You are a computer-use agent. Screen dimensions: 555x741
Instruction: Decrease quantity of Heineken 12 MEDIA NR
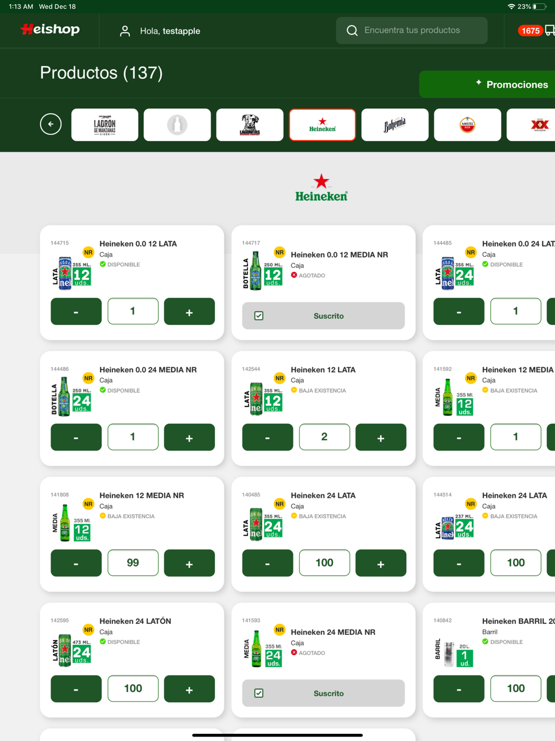(76, 563)
